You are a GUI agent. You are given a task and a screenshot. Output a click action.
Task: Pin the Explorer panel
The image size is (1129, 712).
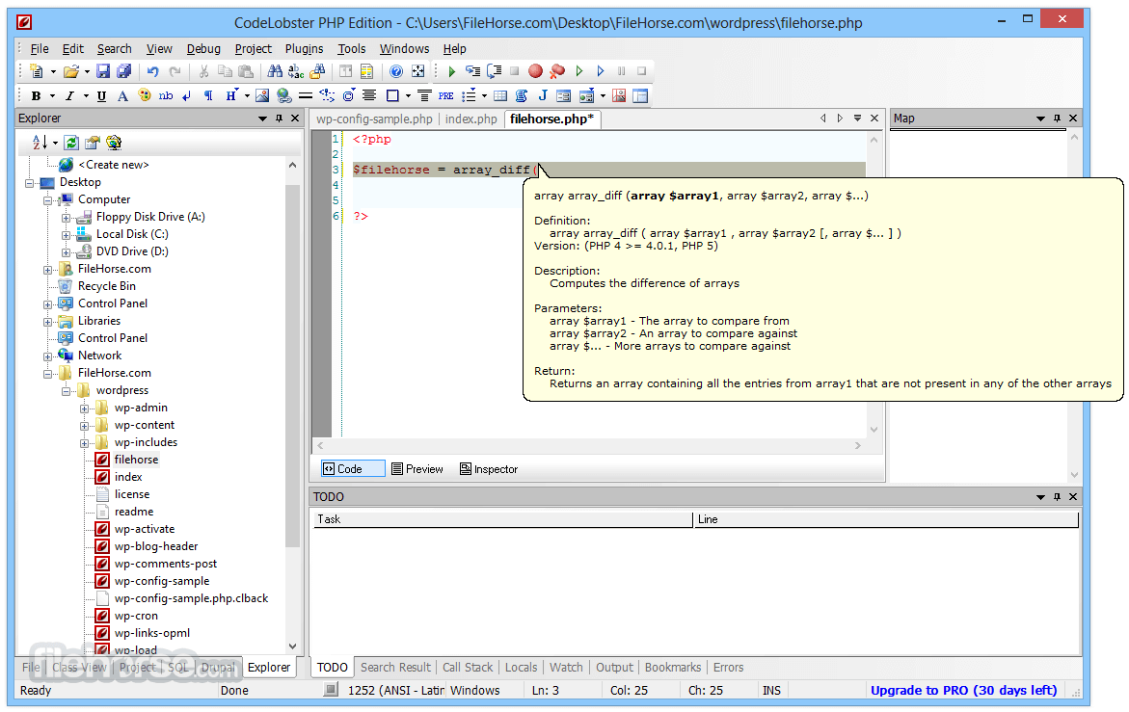pos(280,119)
